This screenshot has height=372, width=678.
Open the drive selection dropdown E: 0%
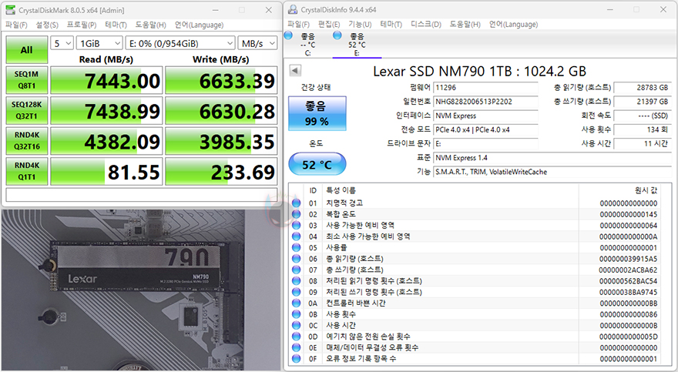pyautogui.click(x=180, y=43)
